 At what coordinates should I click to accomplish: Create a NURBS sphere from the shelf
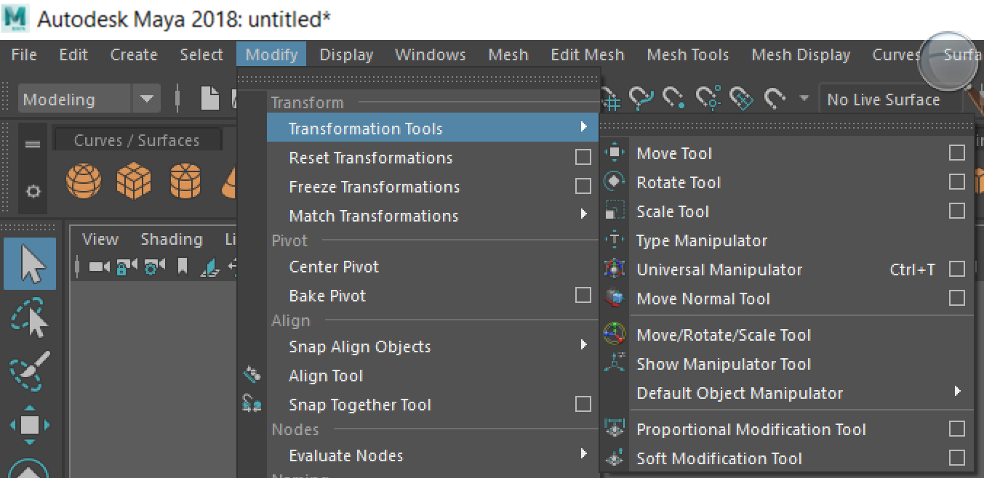click(x=84, y=181)
